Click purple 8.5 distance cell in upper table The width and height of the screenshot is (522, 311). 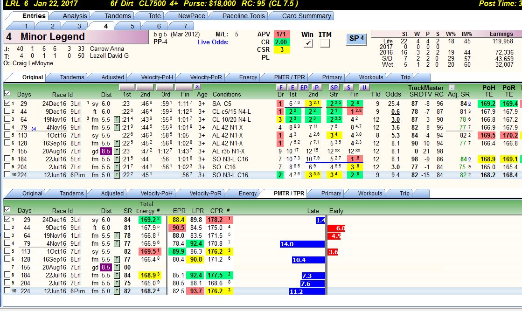coord(106,152)
